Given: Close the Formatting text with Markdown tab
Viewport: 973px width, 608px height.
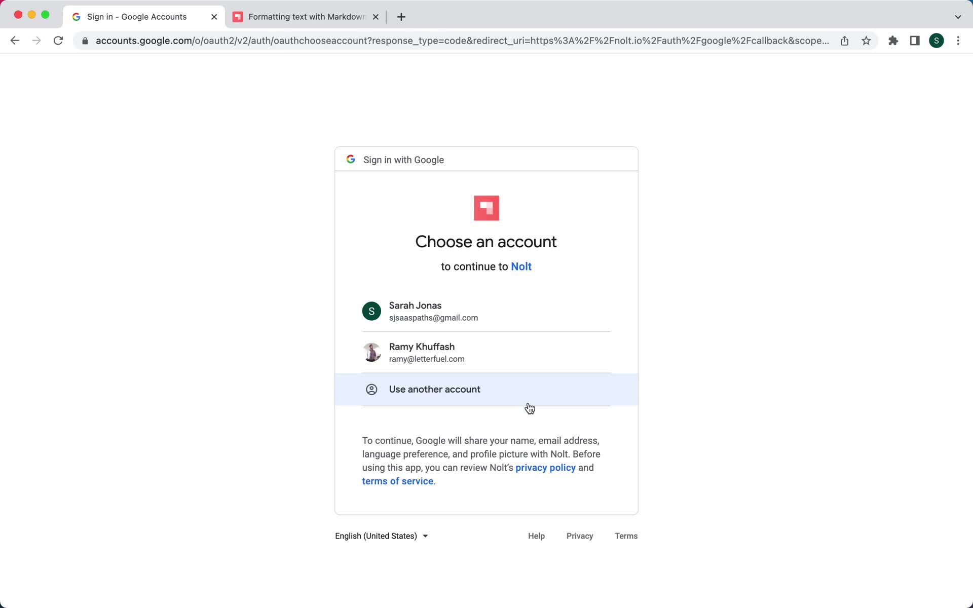Looking at the screenshot, I should [376, 17].
